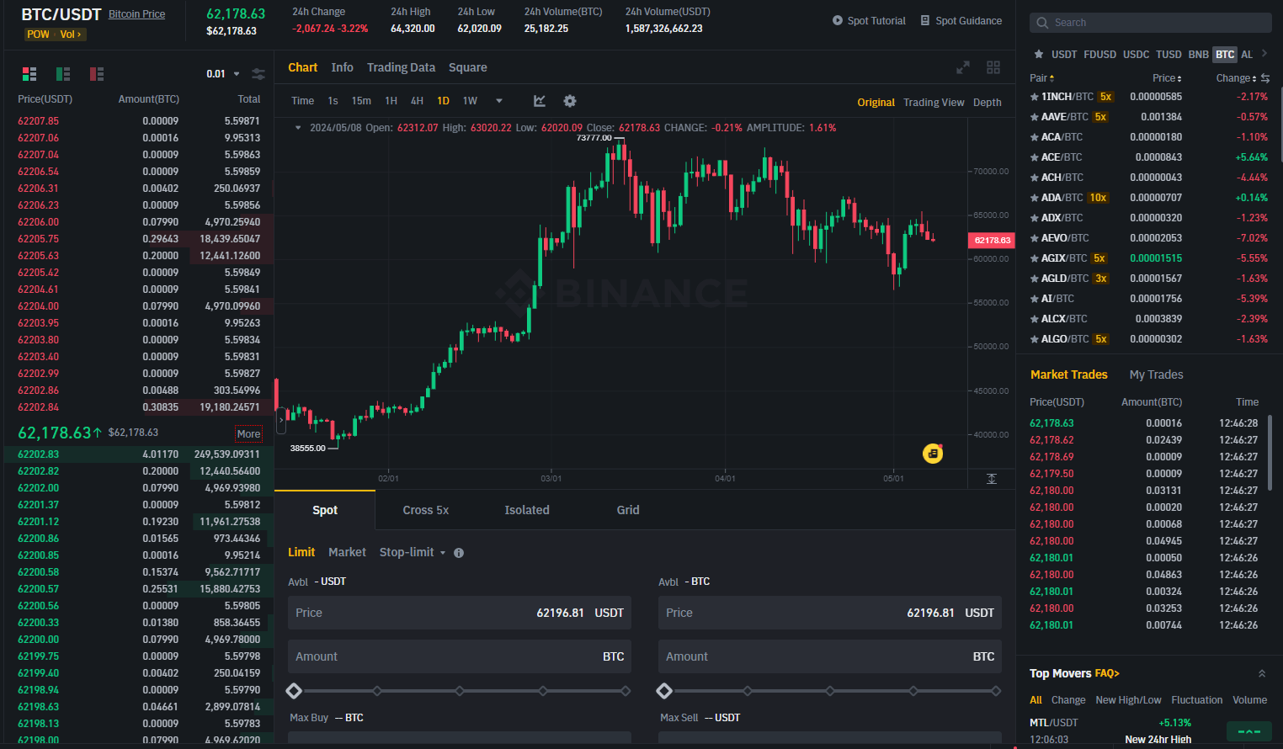Click the buy amount slider handle
1283x749 pixels.
[x=294, y=691]
